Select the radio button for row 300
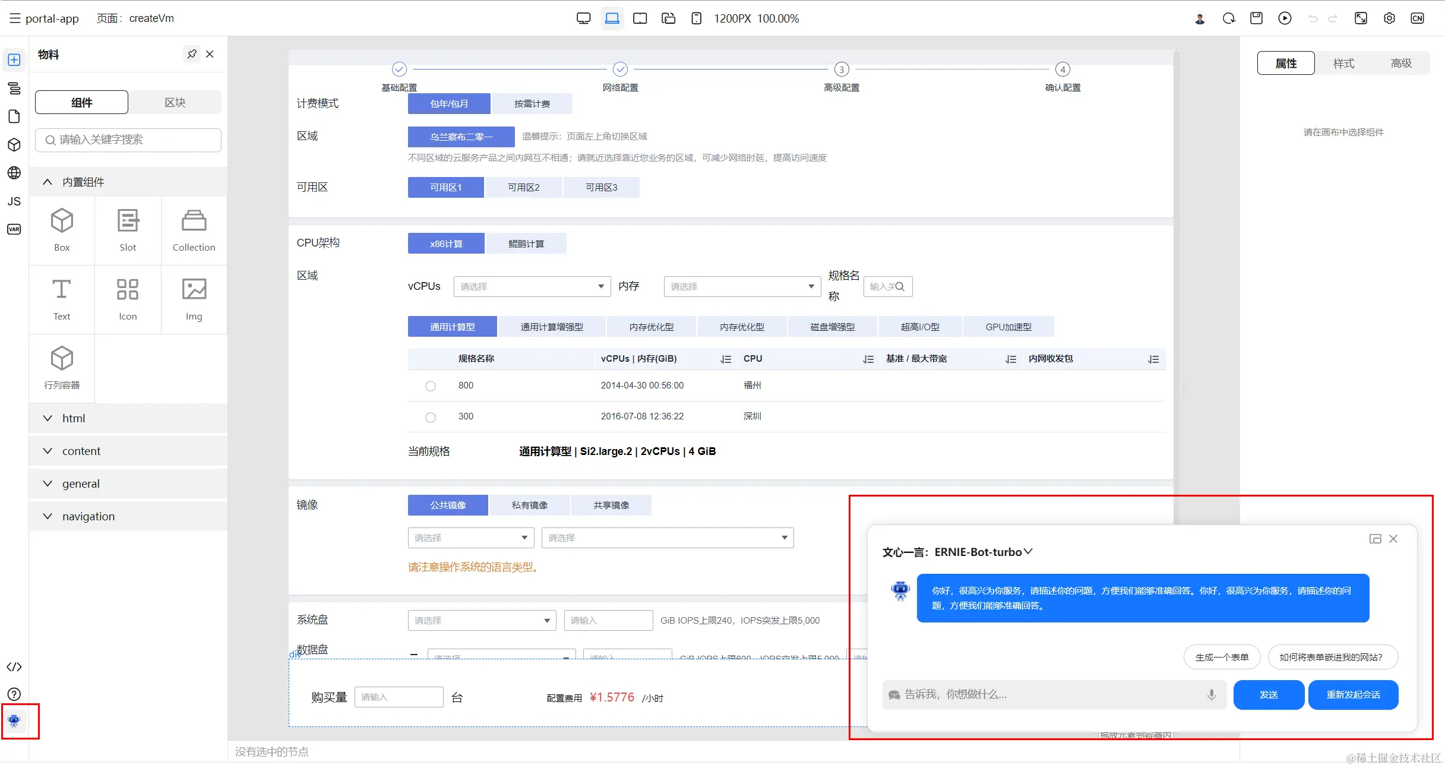1445x768 pixels. pos(431,417)
